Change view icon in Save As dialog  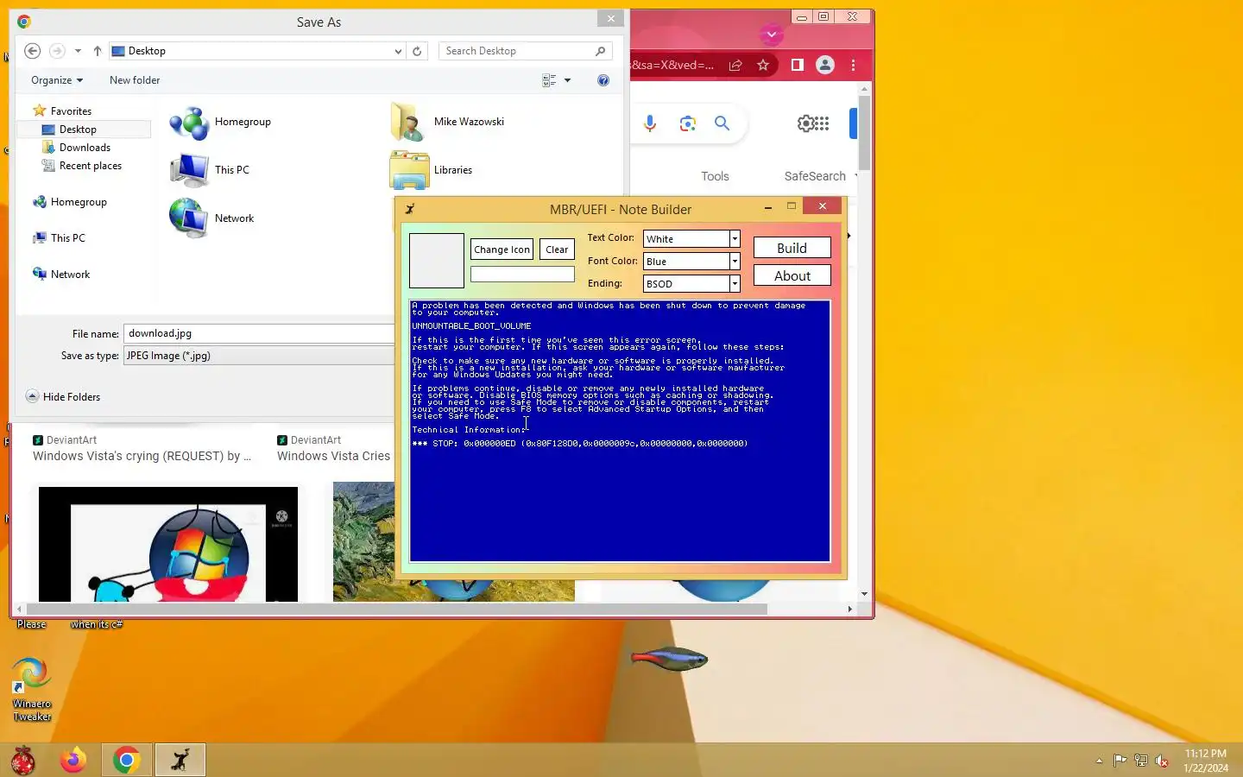click(x=549, y=80)
